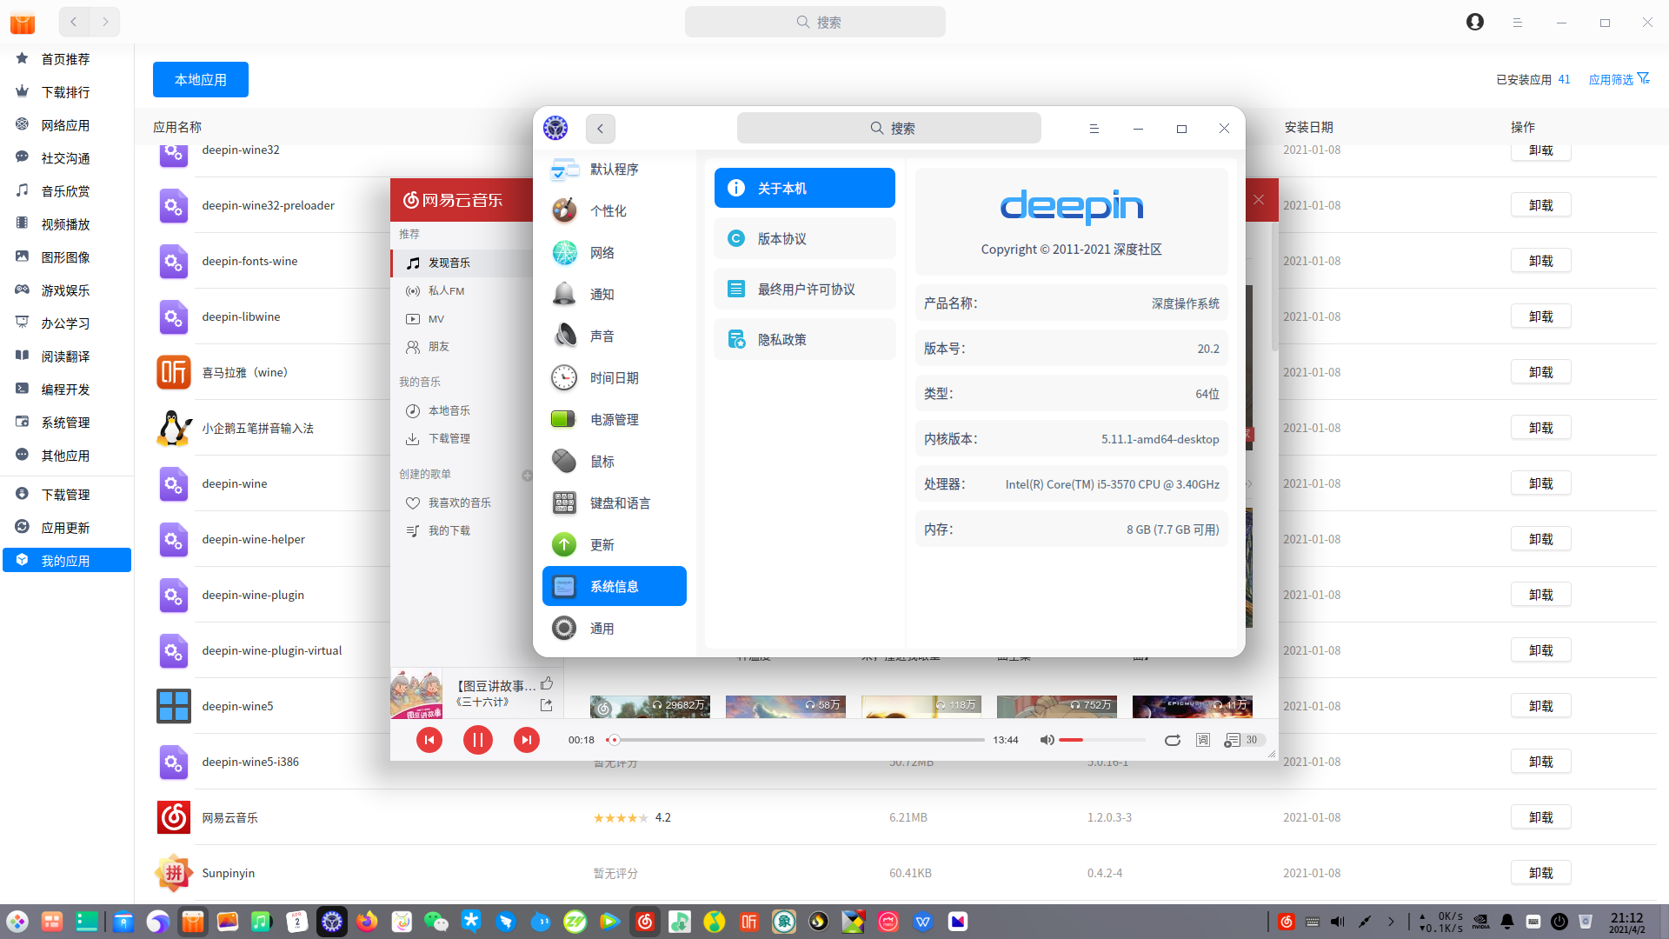Like the current song thumbs-up icon
The image size is (1669, 939).
tap(547, 683)
